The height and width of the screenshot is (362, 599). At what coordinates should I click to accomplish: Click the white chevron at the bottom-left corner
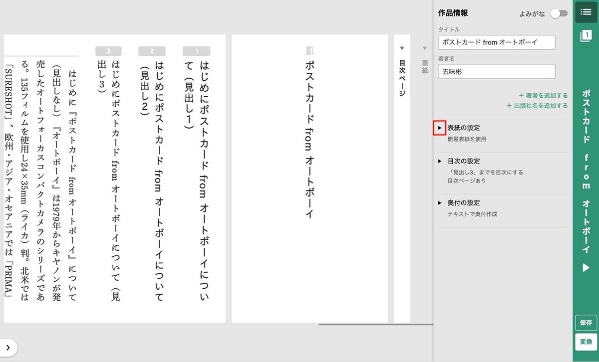tap(7, 348)
